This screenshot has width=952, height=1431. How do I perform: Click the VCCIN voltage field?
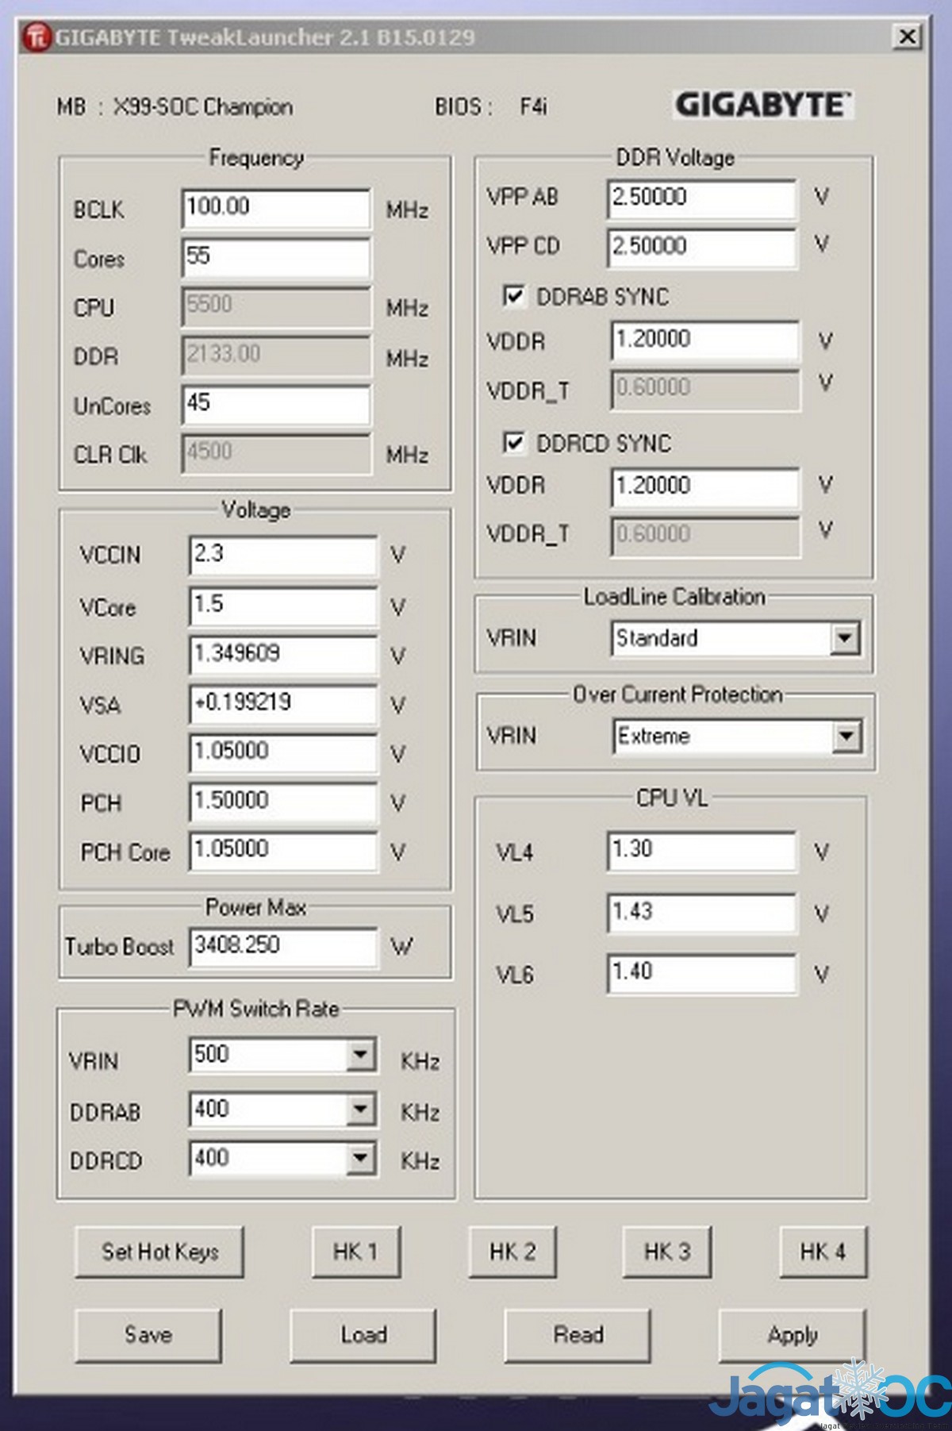tap(283, 556)
